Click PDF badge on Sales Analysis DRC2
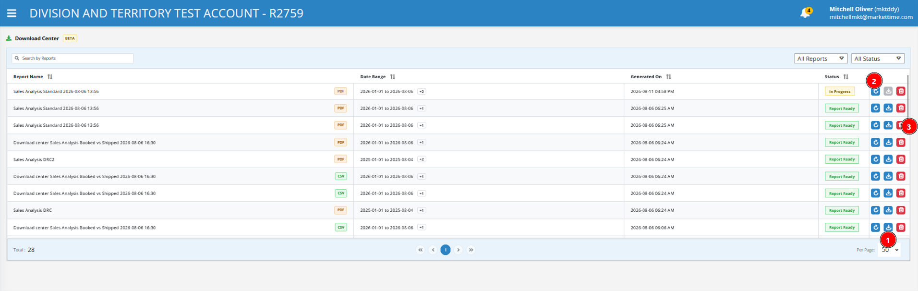This screenshot has width=918, height=291. [341, 159]
